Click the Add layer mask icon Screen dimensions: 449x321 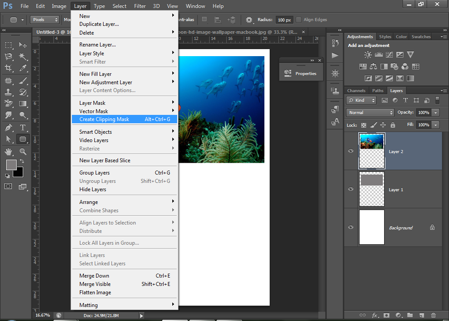pos(386,315)
